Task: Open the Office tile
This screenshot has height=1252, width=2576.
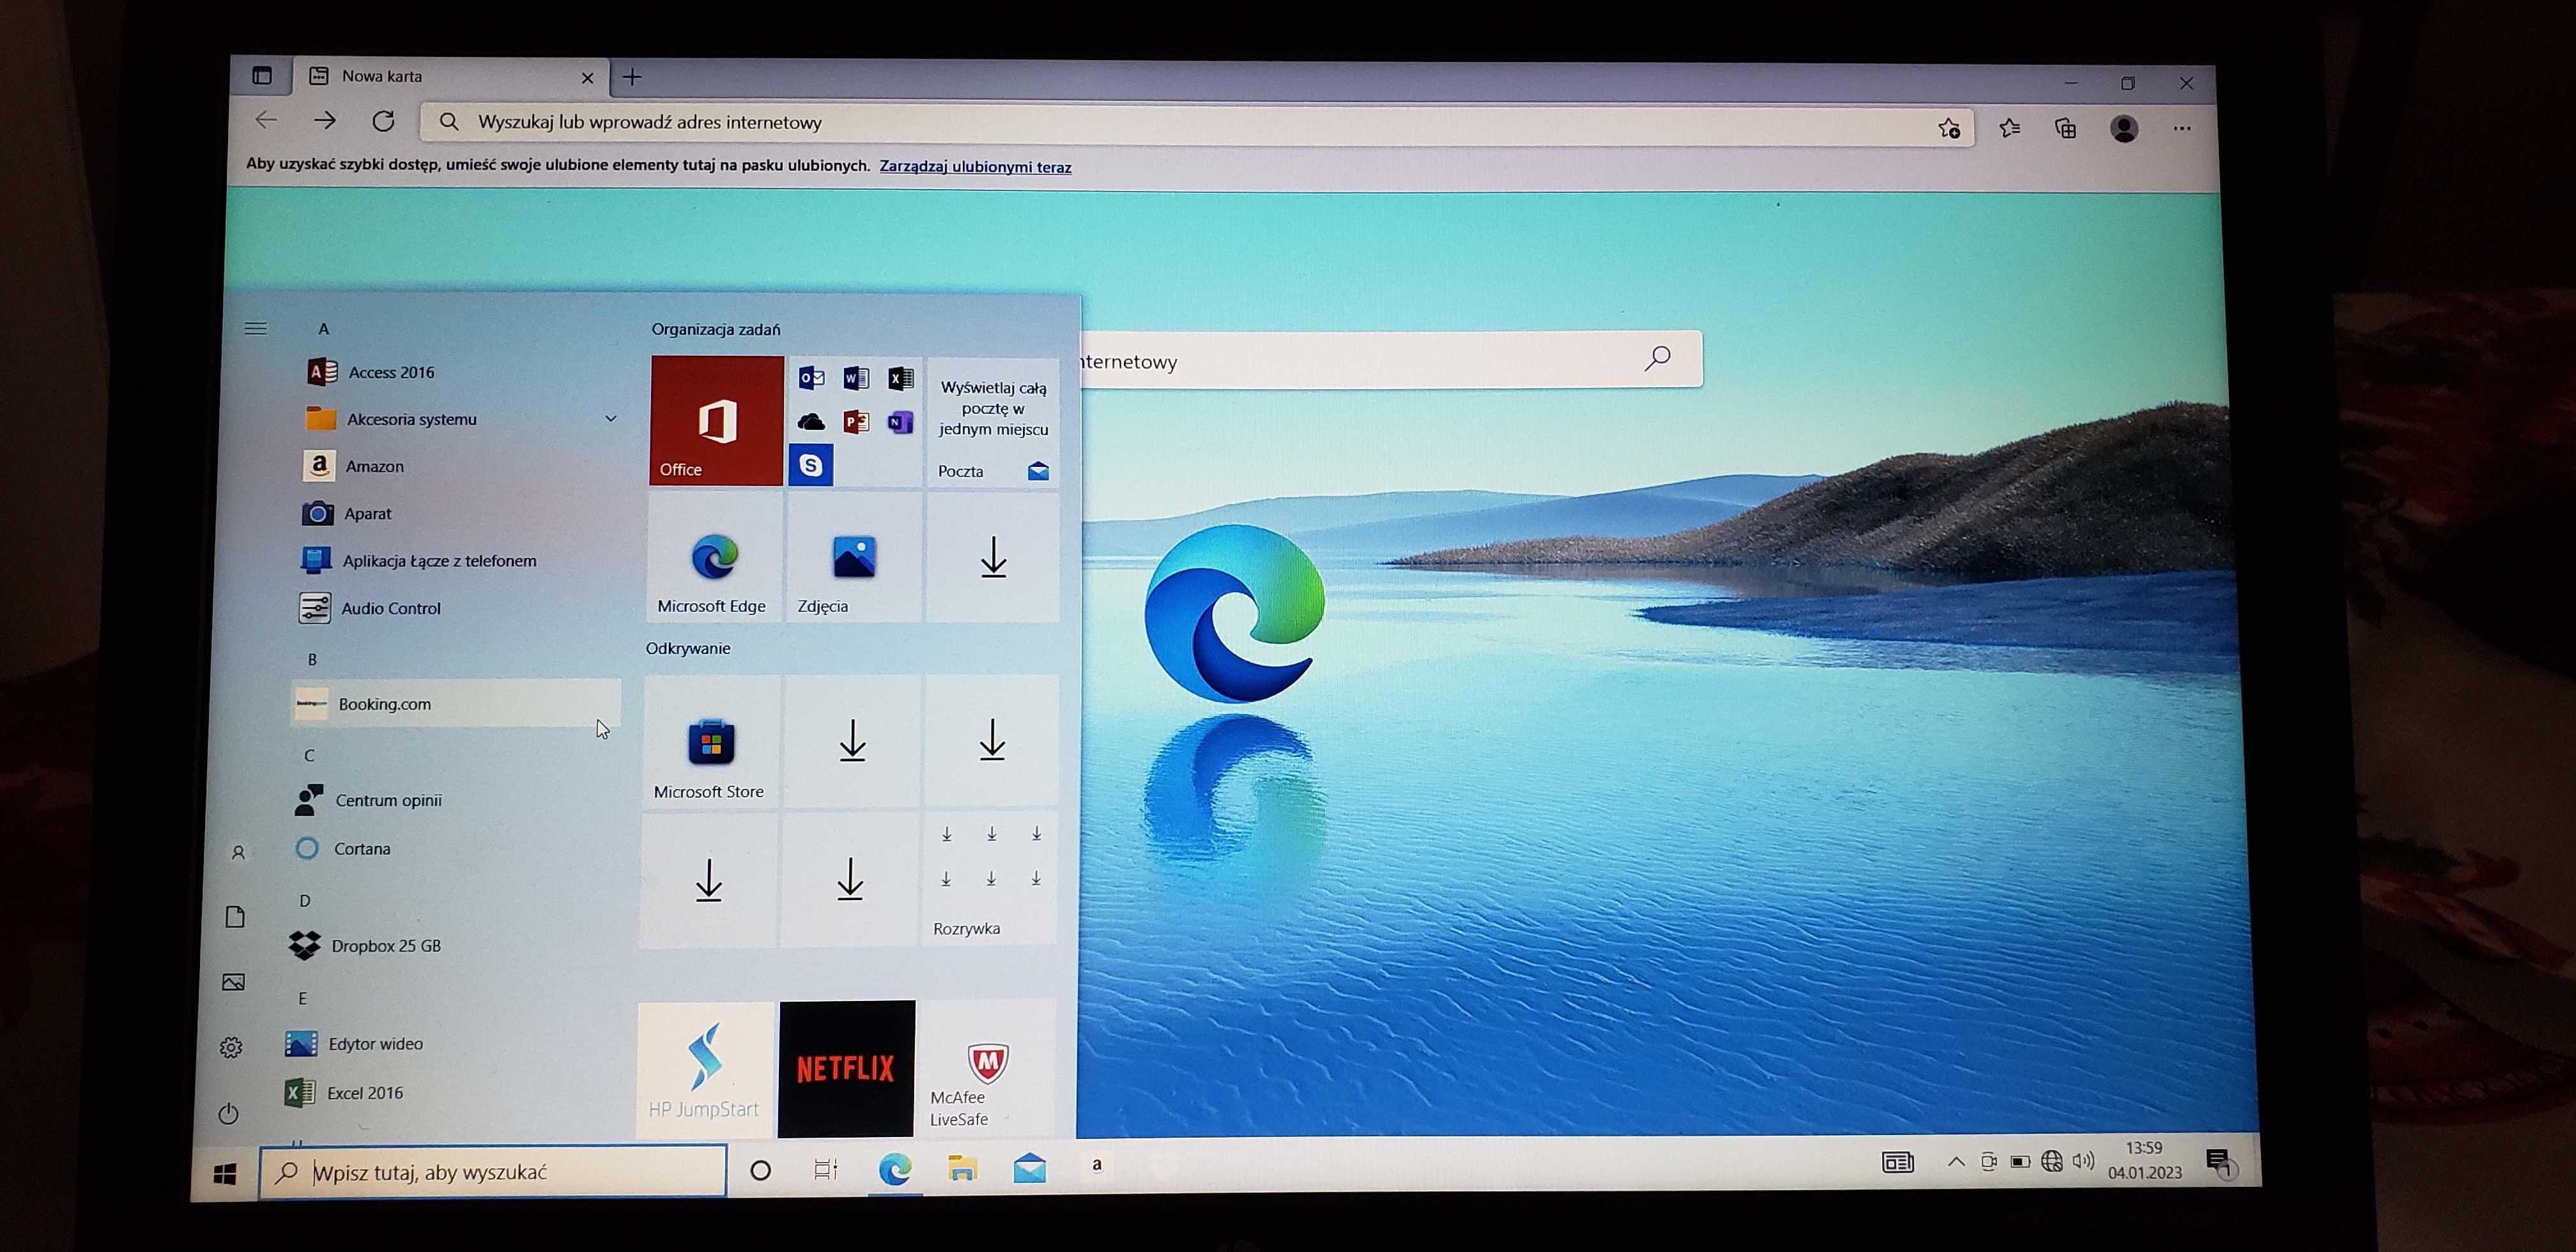Action: tap(716, 421)
